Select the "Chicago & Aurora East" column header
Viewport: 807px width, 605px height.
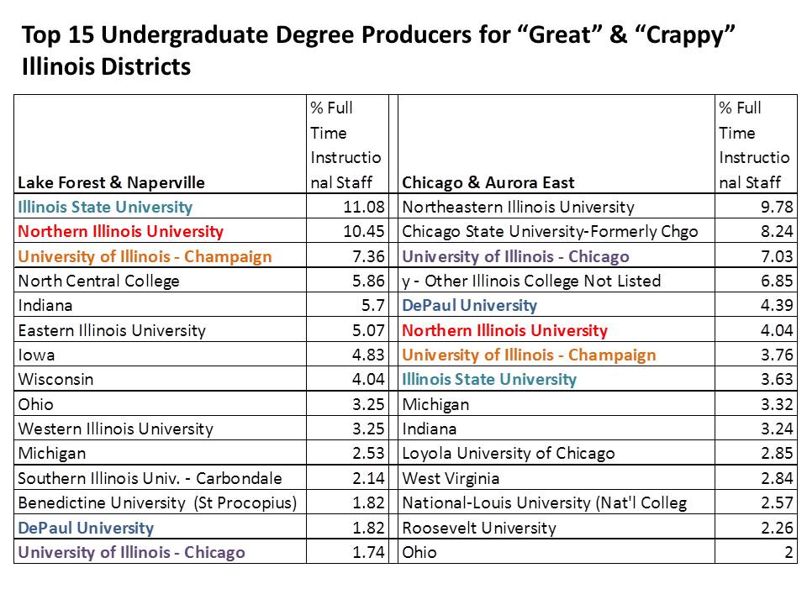[491, 182]
